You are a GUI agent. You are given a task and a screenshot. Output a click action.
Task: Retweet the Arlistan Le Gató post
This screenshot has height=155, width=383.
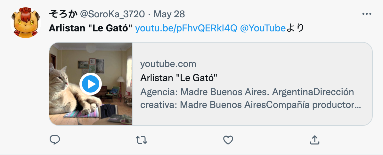[x=142, y=140]
